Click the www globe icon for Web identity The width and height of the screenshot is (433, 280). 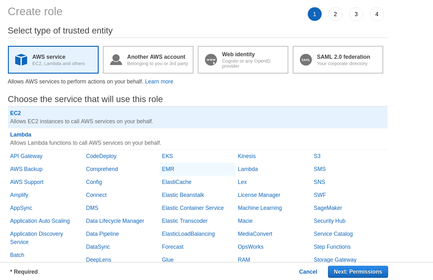click(x=211, y=59)
